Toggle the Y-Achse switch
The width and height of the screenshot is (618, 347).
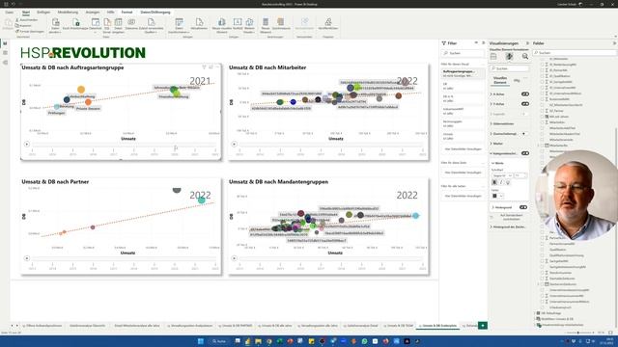(525, 104)
